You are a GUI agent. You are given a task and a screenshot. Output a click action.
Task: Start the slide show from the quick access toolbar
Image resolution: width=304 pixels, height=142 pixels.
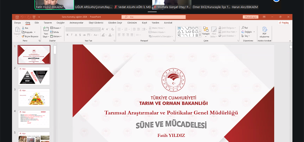point(34,17)
